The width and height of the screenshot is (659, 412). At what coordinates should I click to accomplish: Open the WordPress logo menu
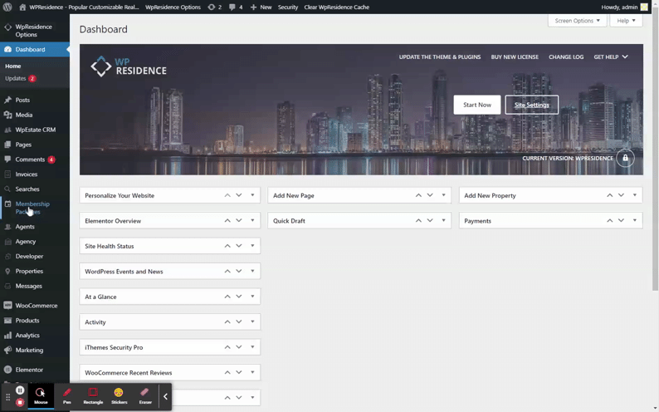click(x=7, y=7)
